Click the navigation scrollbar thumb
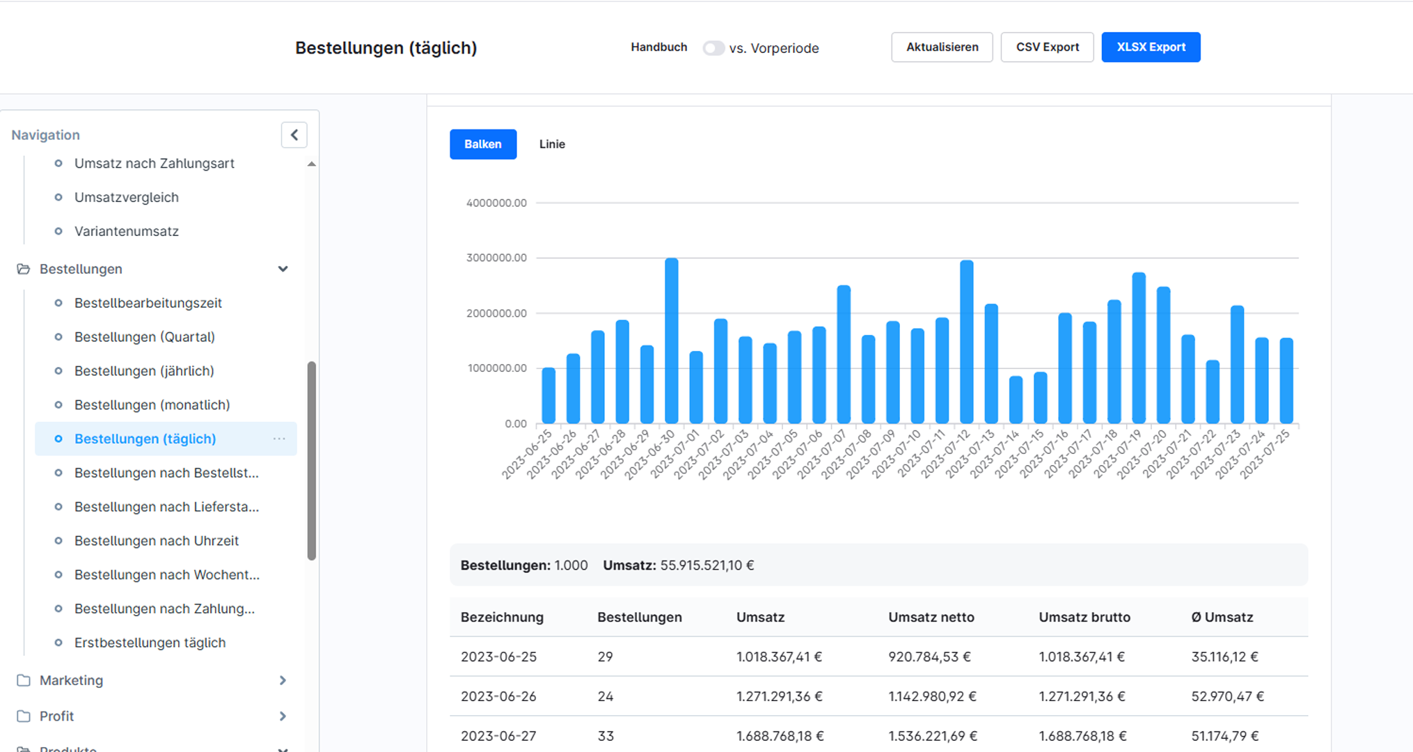This screenshot has height=752, width=1413. click(x=311, y=460)
